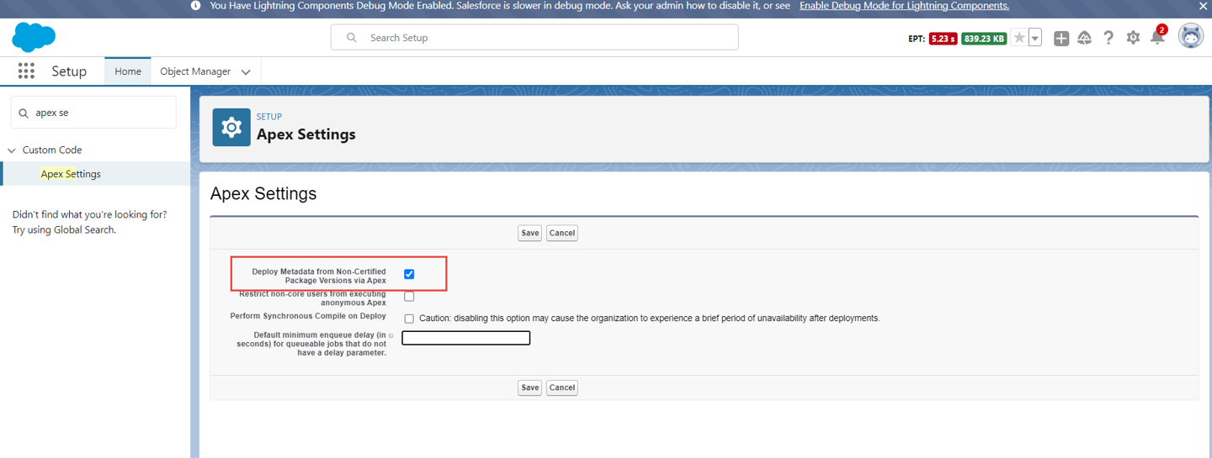This screenshot has width=1212, height=458.
Task: Click the bottom Cancel button
Action: 562,387
